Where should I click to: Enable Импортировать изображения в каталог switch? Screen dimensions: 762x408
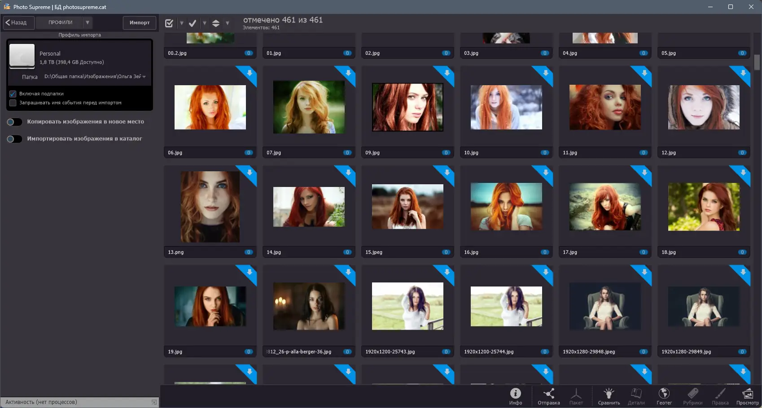[14, 139]
